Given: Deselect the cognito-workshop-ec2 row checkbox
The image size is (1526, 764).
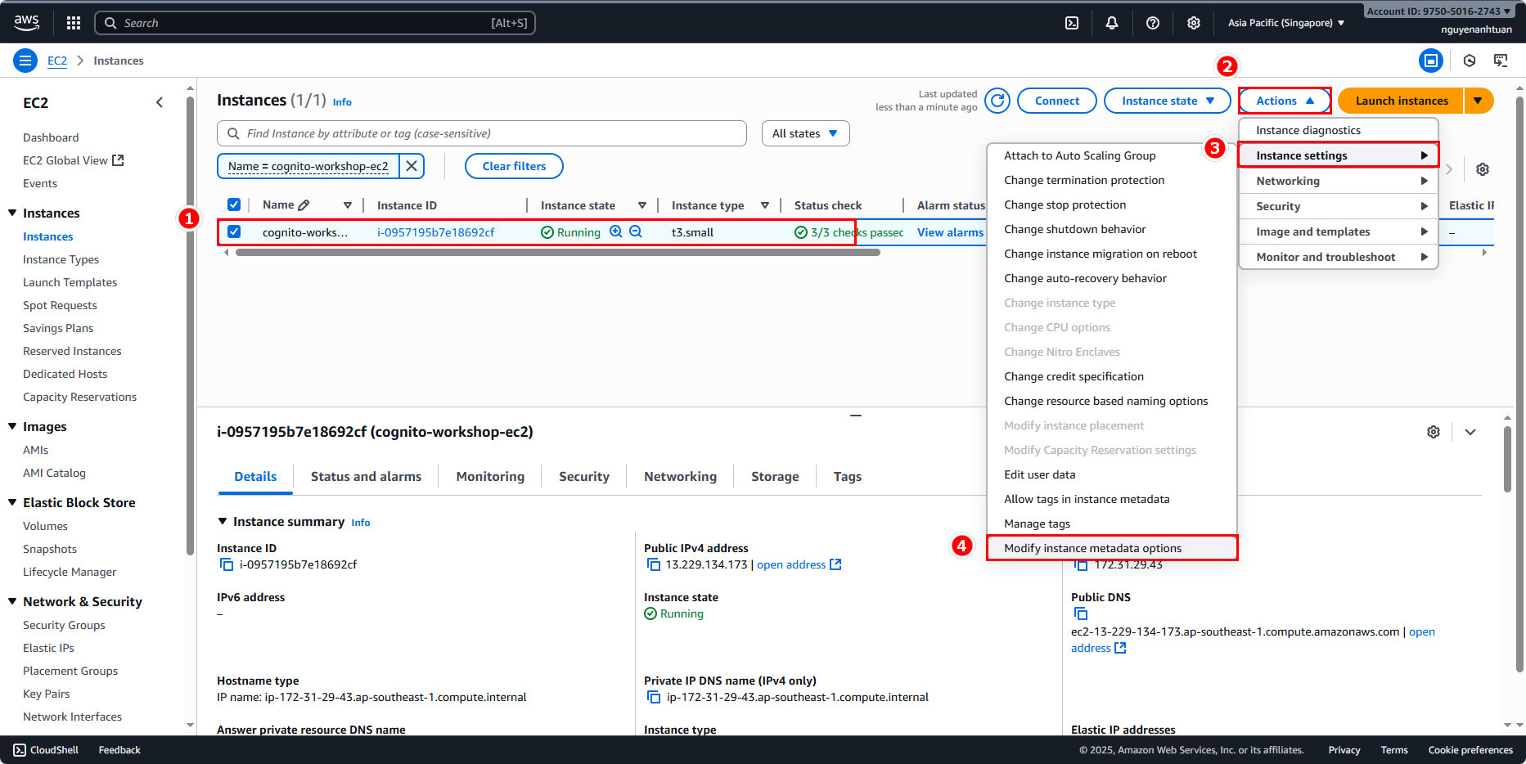Looking at the screenshot, I should tap(234, 231).
